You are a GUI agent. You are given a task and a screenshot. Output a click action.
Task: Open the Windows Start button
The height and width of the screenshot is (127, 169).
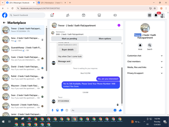(x=3, y=122)
